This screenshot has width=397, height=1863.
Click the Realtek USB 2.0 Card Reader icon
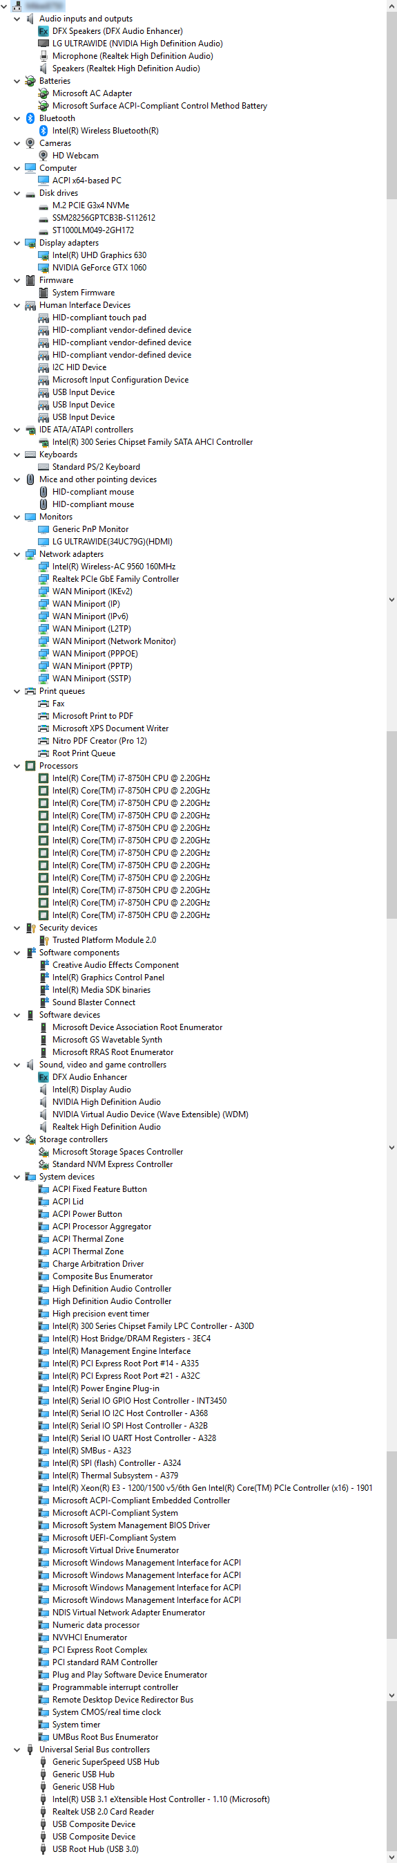tap(43, 1812)
